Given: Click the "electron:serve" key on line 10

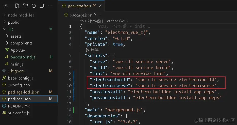Looking at the screenshot, I should tap(110, 86).
